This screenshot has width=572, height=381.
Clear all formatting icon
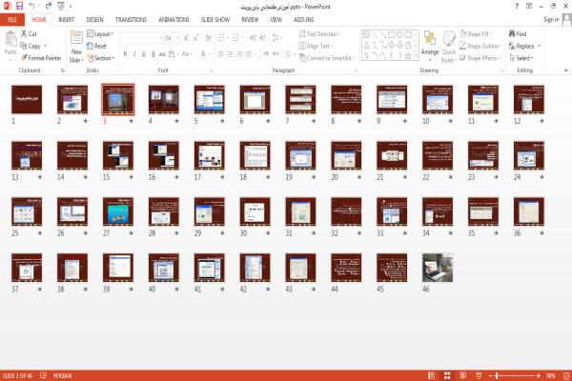tap(208, 37)
